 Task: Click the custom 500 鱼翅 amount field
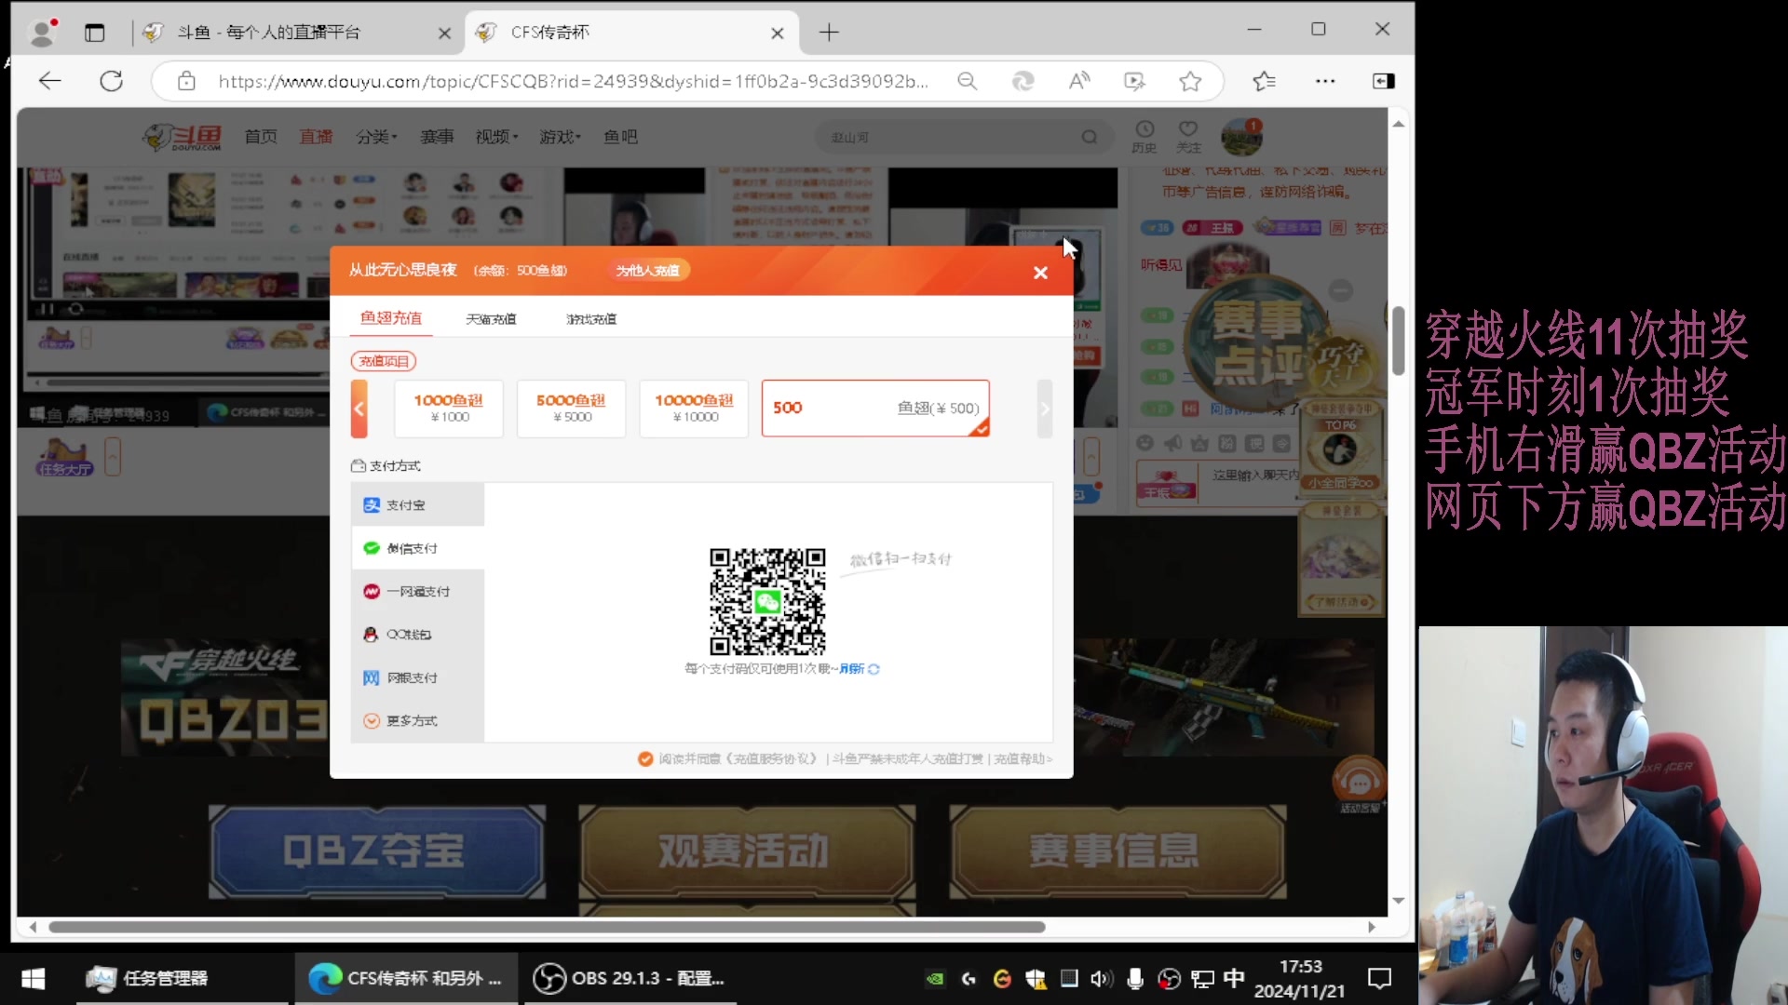coord(875,409)
